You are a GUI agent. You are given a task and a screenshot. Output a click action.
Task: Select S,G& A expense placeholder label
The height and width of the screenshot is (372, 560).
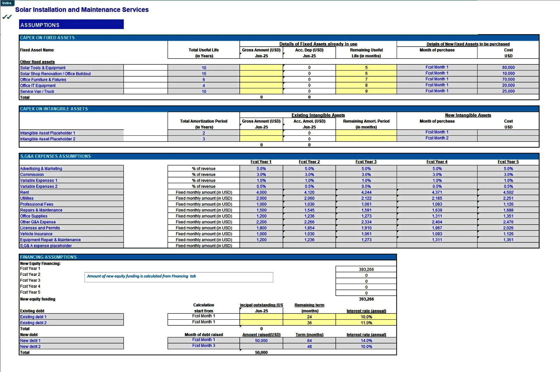[71, 246]
